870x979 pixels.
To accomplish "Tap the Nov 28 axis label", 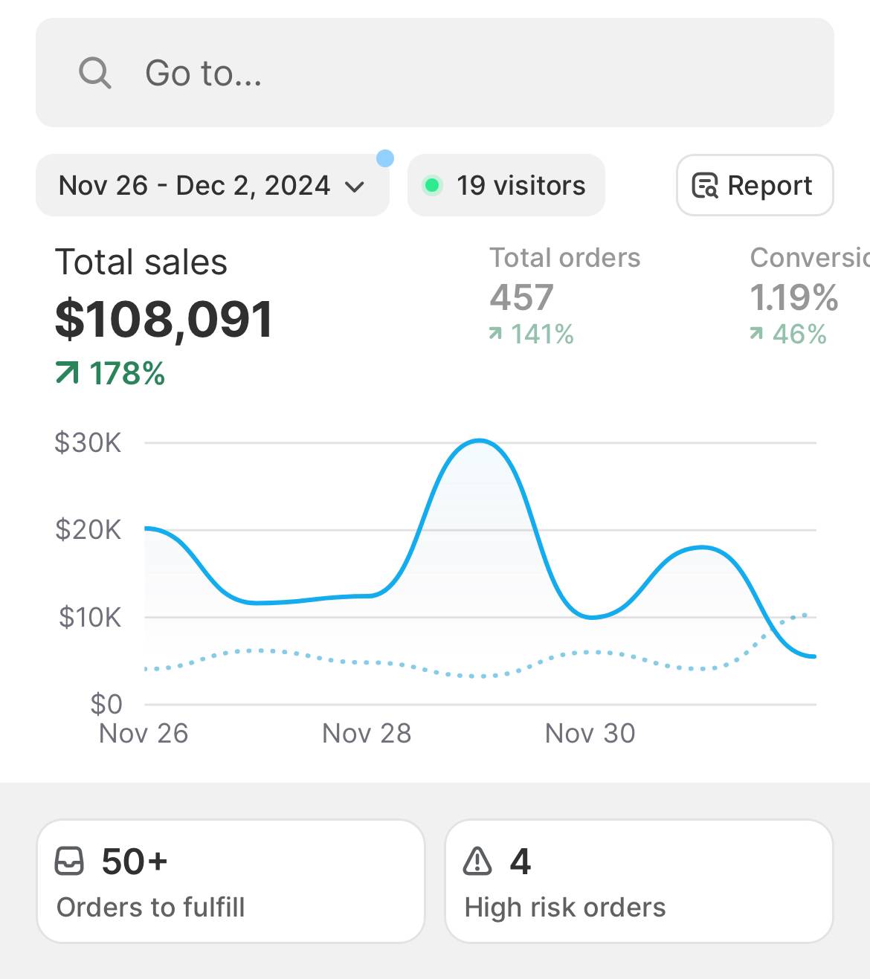I will coord(367,734).
